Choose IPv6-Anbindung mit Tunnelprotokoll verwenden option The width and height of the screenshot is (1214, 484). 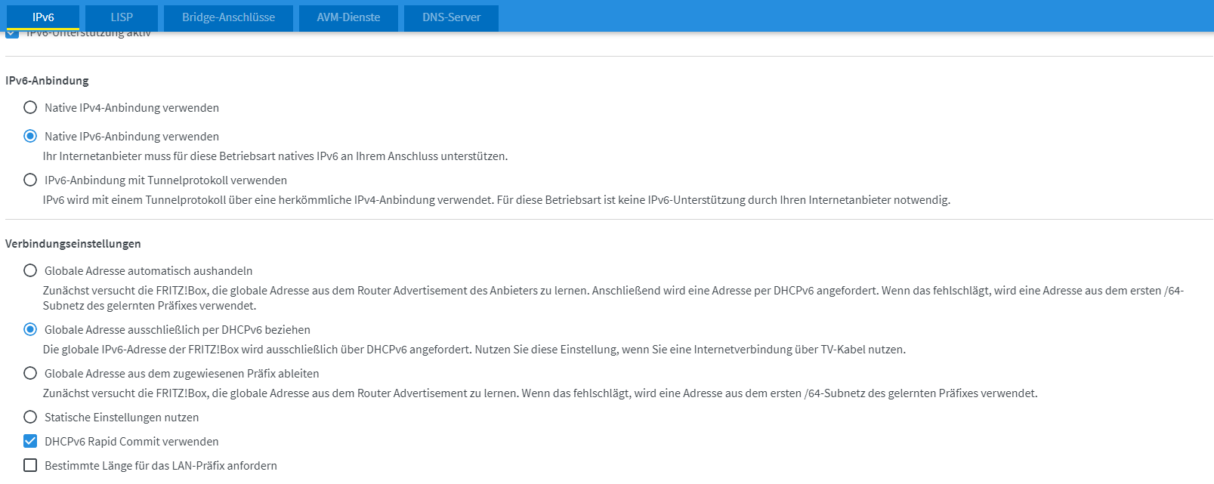[30, 180]
